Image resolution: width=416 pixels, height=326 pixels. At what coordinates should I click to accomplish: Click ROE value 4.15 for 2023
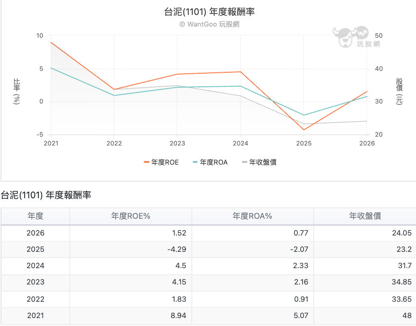(x=179, y=282)
